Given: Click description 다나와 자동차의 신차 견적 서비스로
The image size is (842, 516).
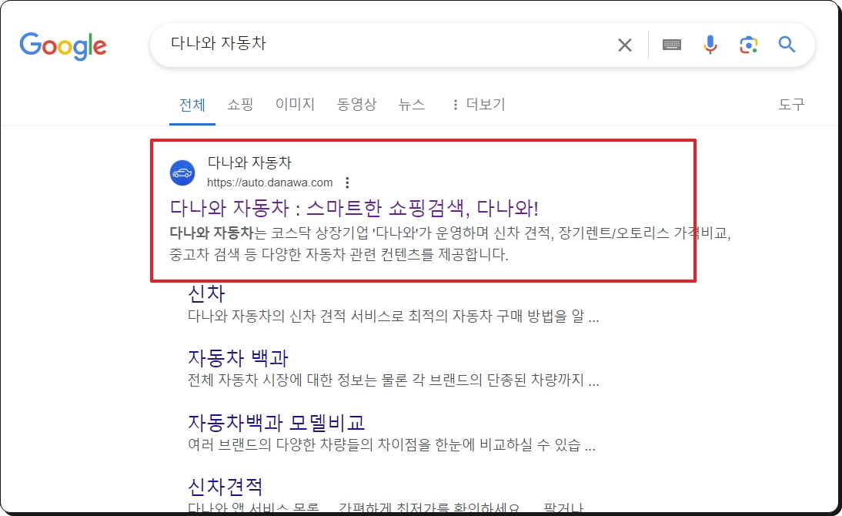Looking at the screenshot, I should tap(393, 316).
